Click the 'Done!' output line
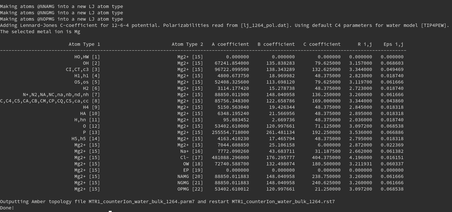 click(7, 208)
